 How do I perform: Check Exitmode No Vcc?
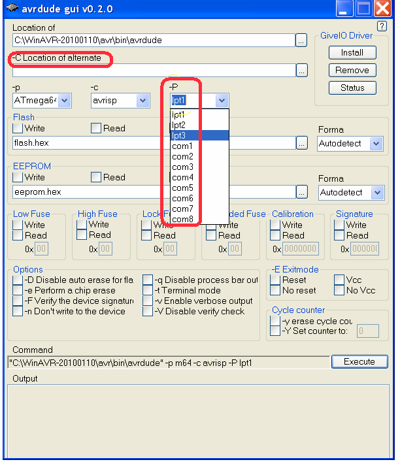(x=339, y=290)
